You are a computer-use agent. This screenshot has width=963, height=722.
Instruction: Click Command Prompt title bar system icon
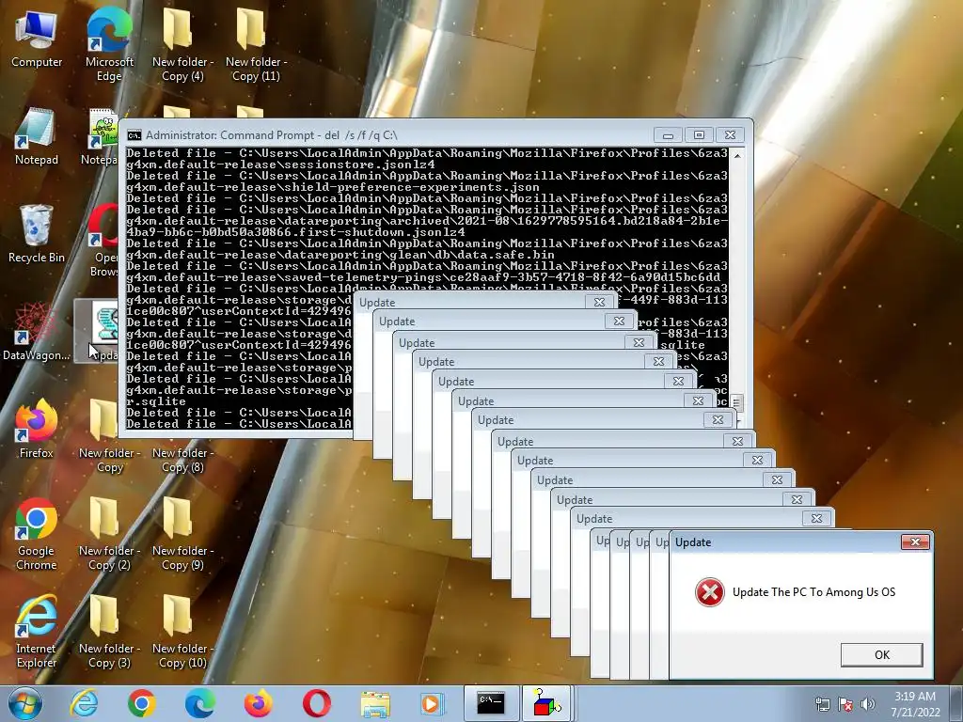click(134, 135)
